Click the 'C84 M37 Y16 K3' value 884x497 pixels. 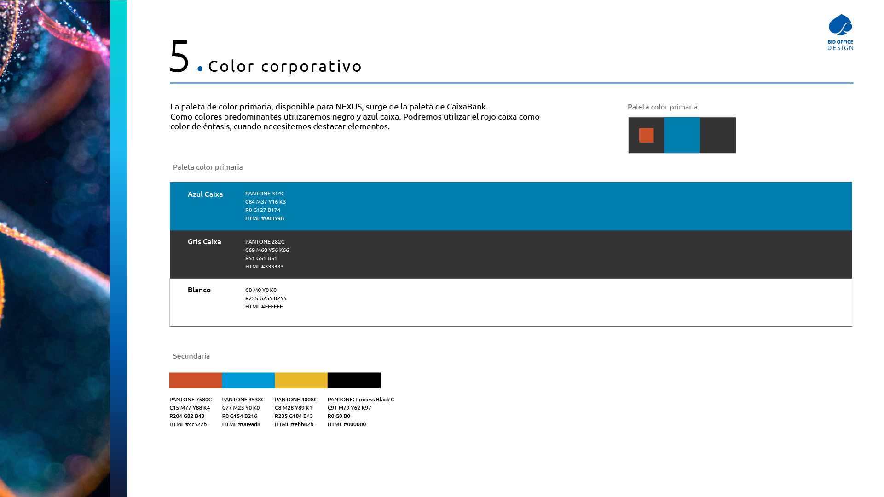pyautogui.click(x=266, y=202)
